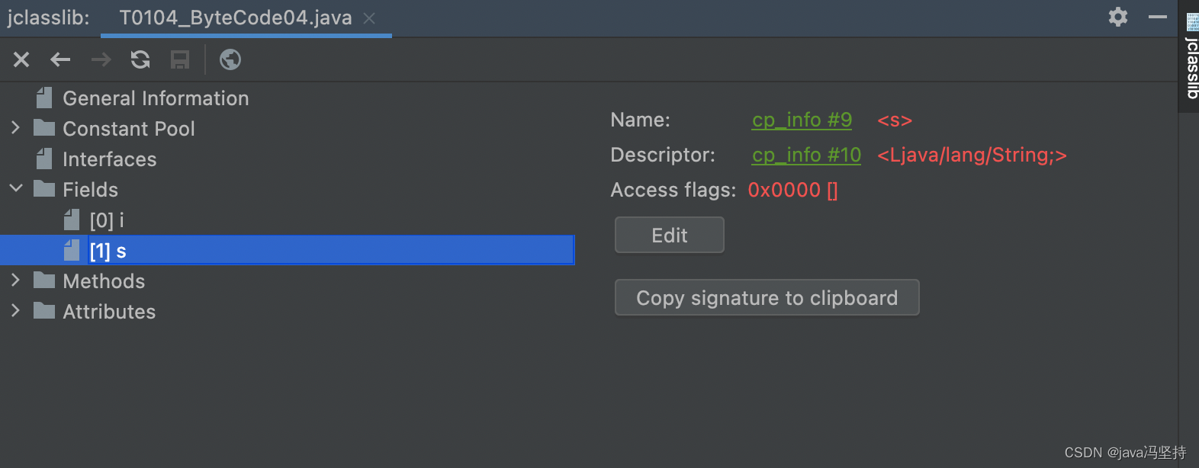Click the close X icon in toolbar
This screenshot has width=1199, height=468.
click(21, 59)
